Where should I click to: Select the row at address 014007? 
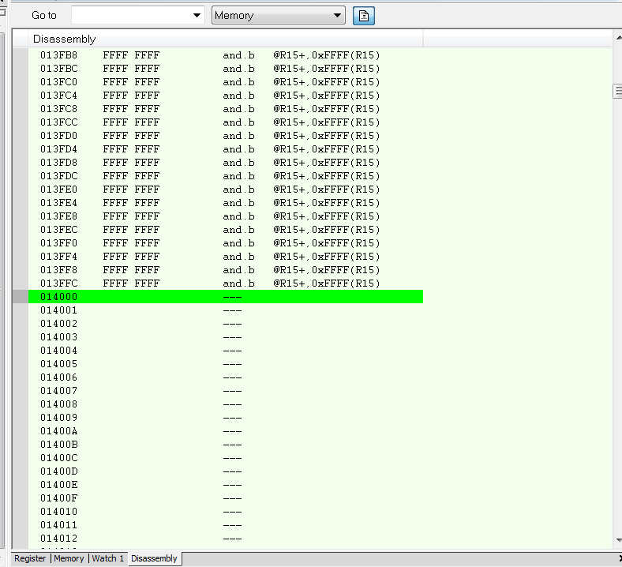pyautogui.click(x=225, y=390)
